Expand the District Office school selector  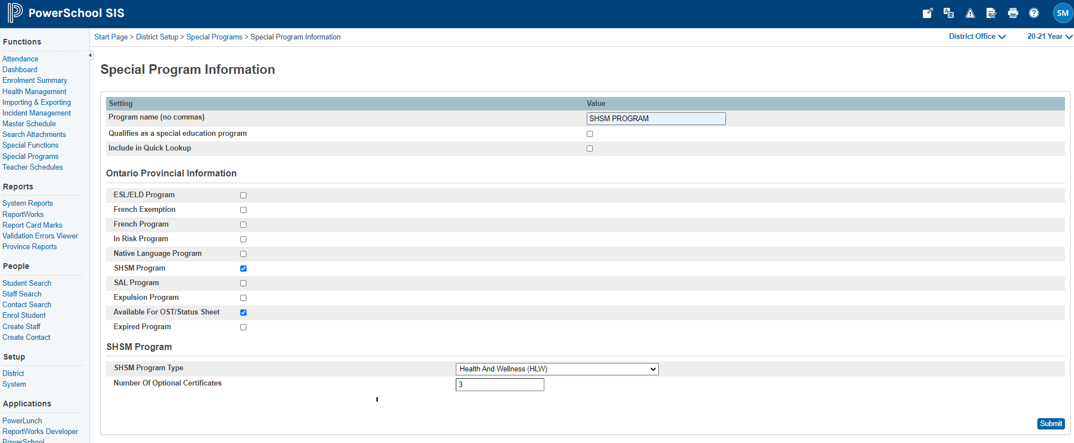pos(977,37)
